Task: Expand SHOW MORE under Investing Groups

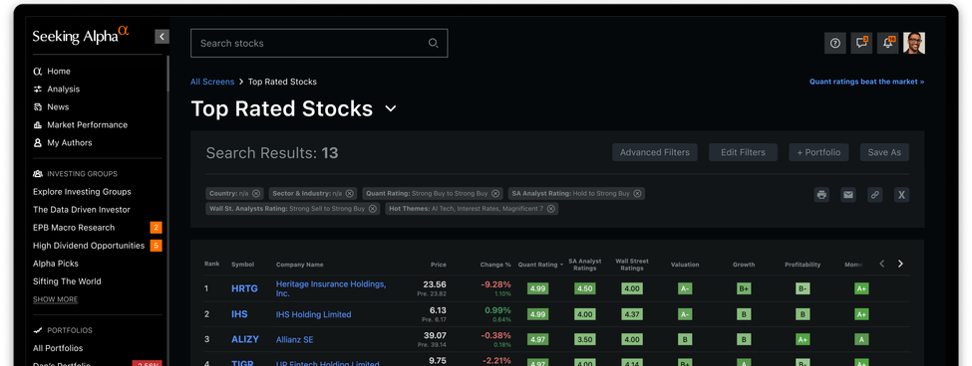Action: point(55,299)
